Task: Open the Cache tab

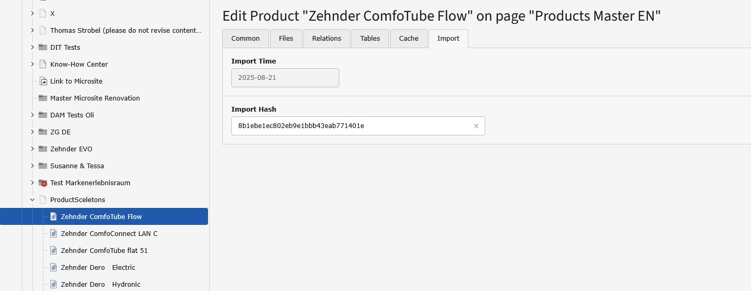Action: 409,39
